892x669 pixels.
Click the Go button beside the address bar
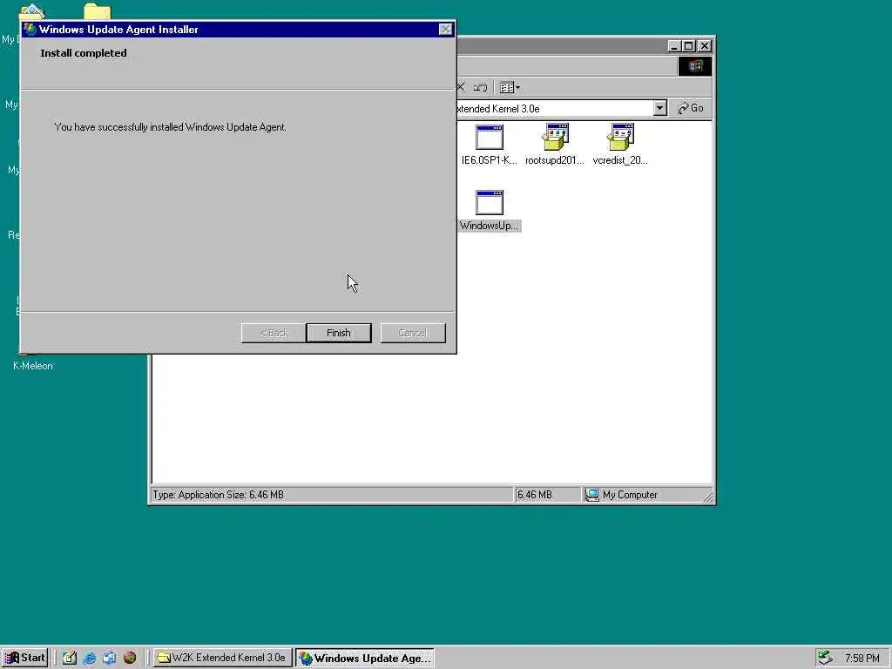(x=691, y=108)
